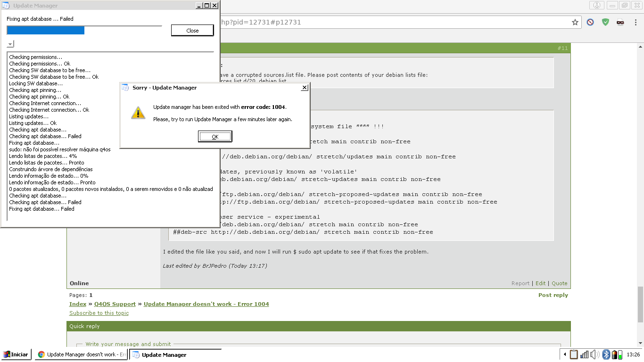Expand hidden tray icons with left arrow
This screenshot has width=644, height=362.
pyautogui.click(x=565, y=354)
